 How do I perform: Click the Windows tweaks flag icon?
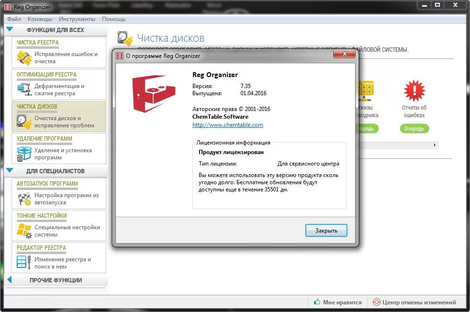click(24, 231)
